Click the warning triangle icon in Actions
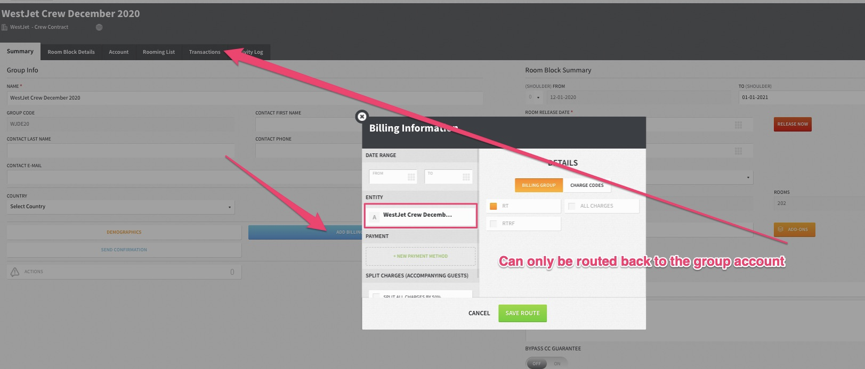 click(15, 272)
